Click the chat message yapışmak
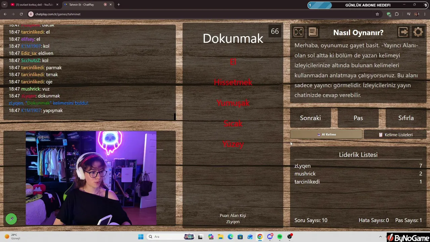Image resolution: width=430 pixels, height=242 pixels. click(36, 110)
